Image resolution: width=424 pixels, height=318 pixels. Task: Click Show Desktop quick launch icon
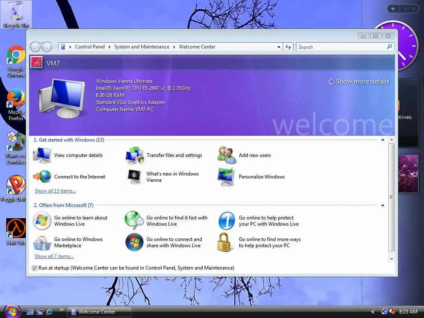[30, 312]
